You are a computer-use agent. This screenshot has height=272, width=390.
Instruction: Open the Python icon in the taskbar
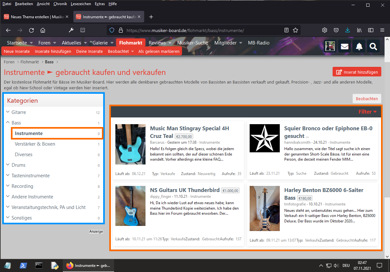click(54, 266)
